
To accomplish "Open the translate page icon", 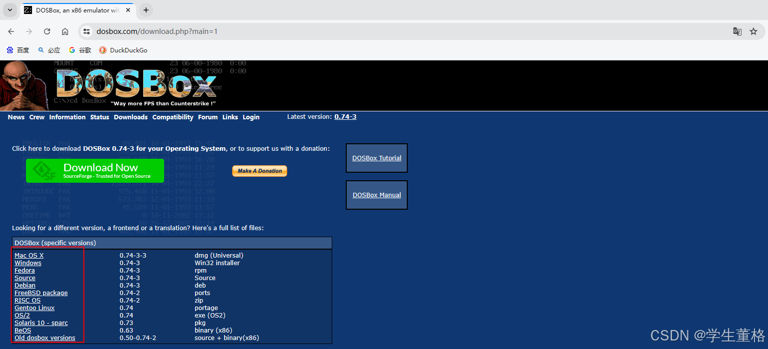I will pyautogui.click(x=737, y=31).
